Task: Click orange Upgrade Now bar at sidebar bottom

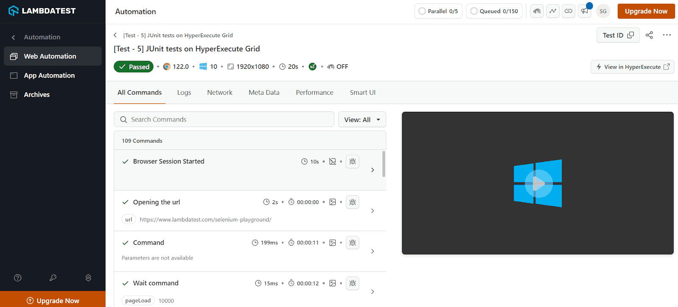Action: (x=53, y=299)
